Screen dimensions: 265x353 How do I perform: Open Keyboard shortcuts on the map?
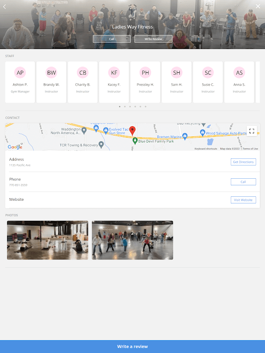point(206,149)
